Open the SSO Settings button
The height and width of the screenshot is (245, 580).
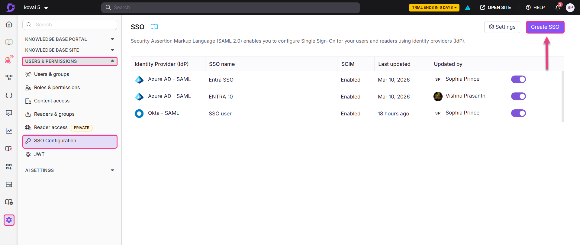[x=502, y=27]
